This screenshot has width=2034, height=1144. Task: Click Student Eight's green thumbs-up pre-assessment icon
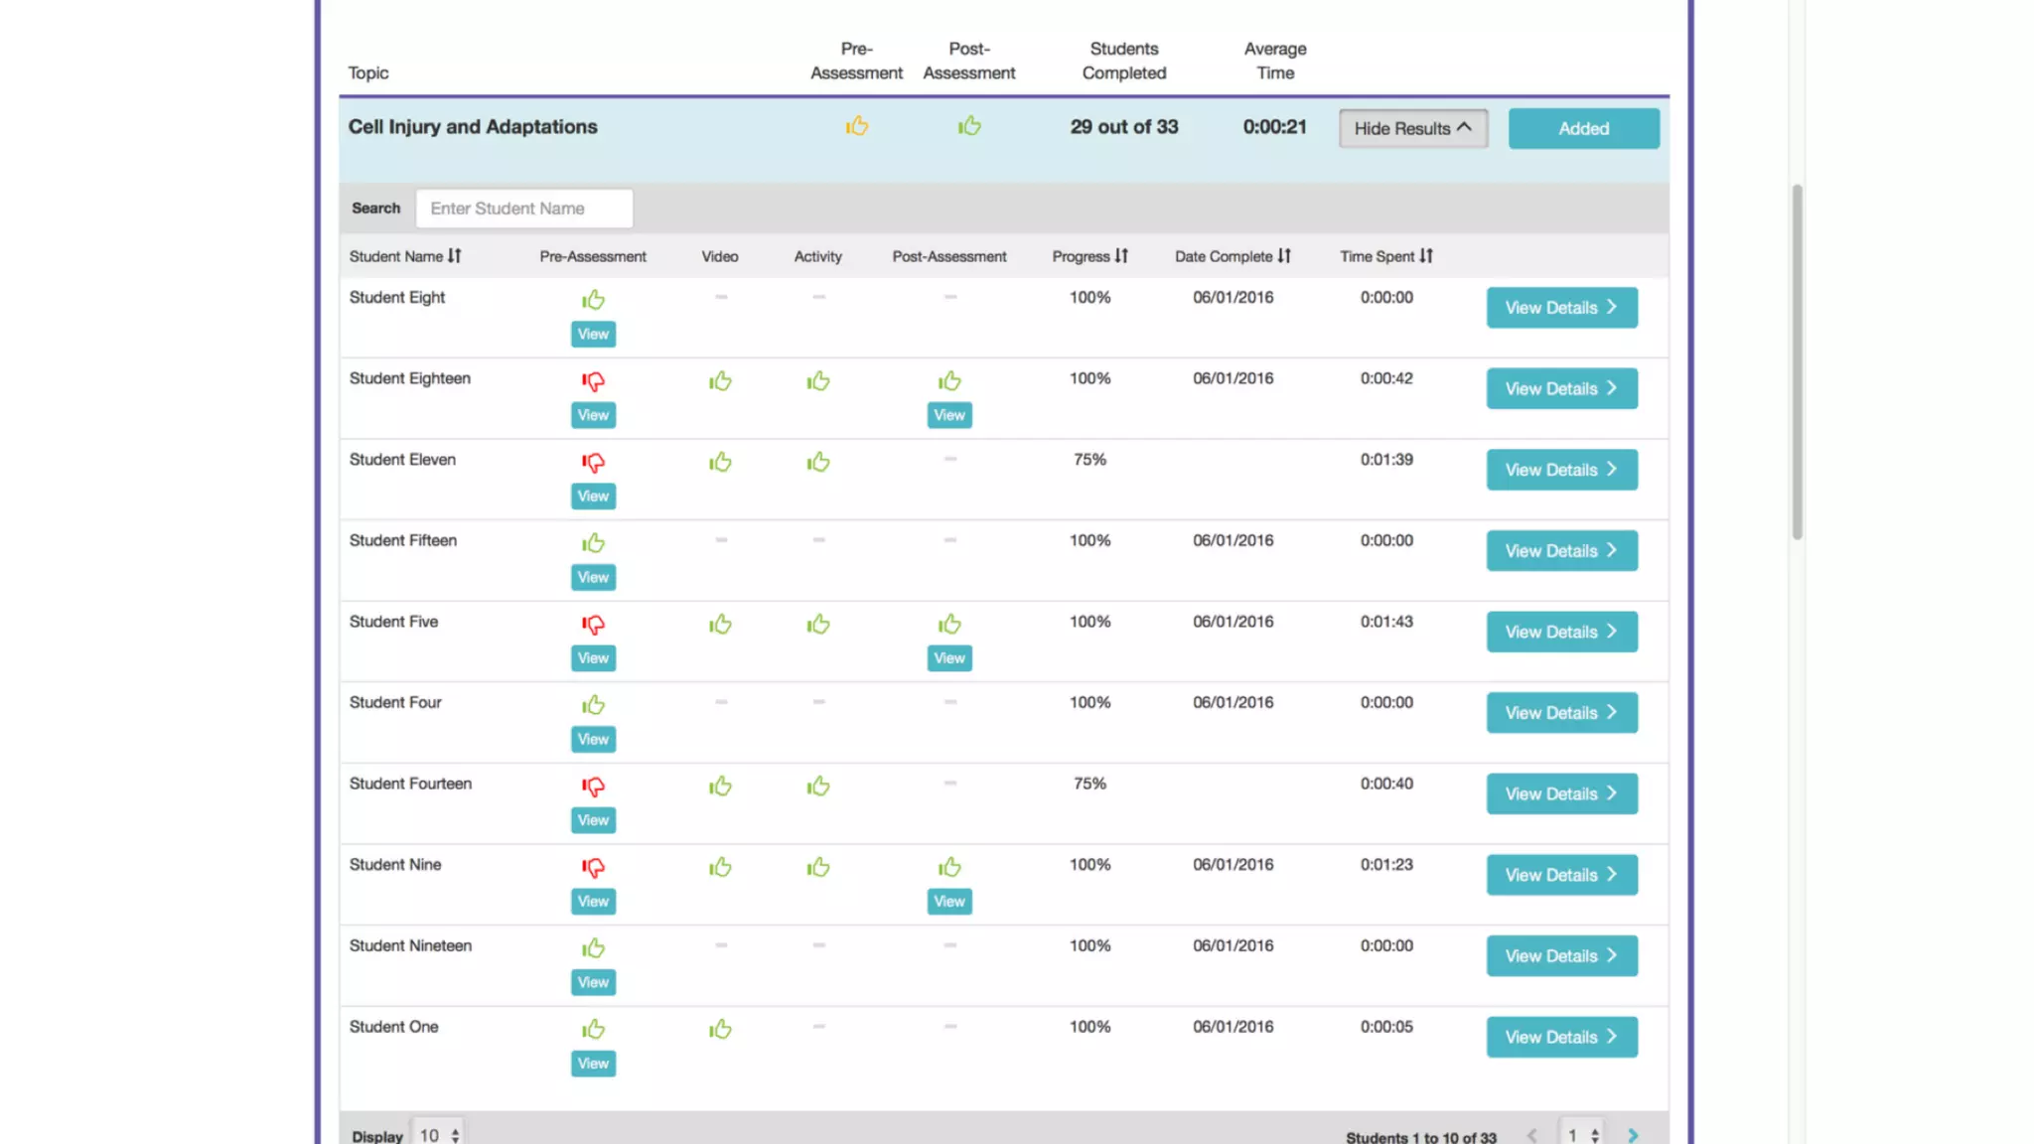(x=593, y=300)
